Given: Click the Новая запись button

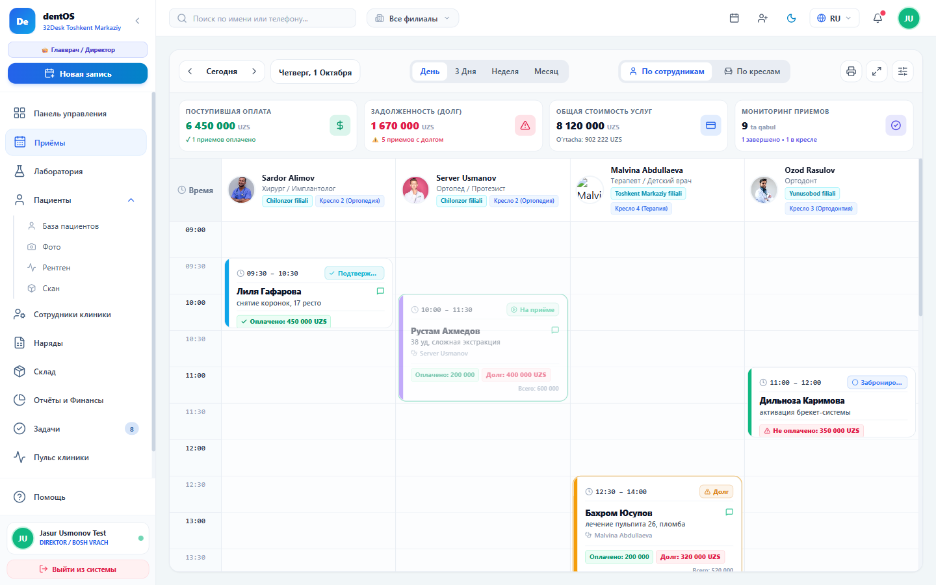Looking at the screenshot, I should 77,73.
